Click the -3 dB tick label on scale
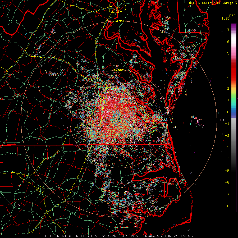 point(227,147)
